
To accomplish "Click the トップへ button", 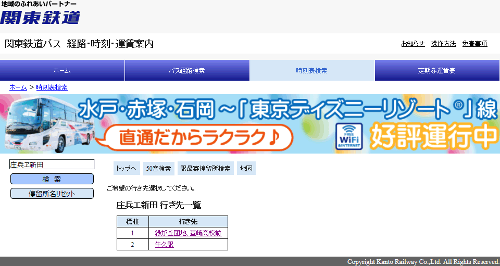I will 127,169.
